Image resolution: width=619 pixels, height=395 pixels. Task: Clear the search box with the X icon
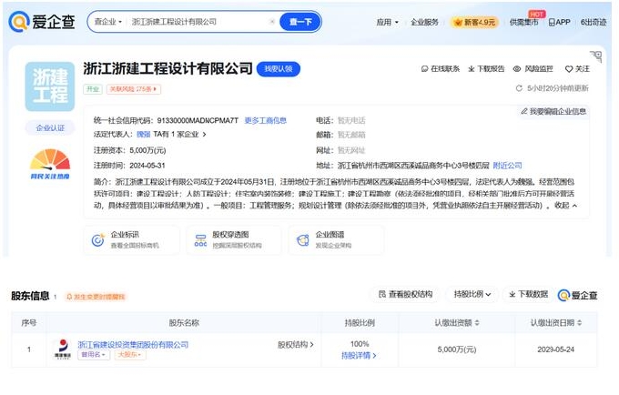click(x=272, y=21)
